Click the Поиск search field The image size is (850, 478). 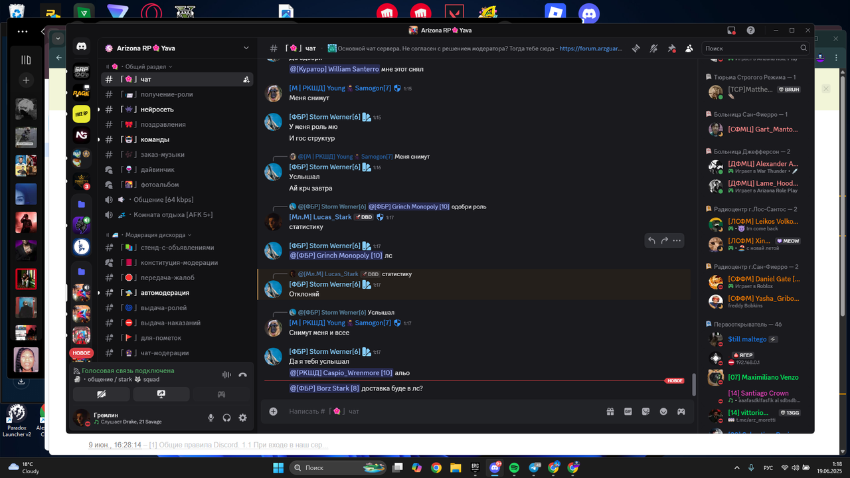pyautogui.click(x=756, y=48)
